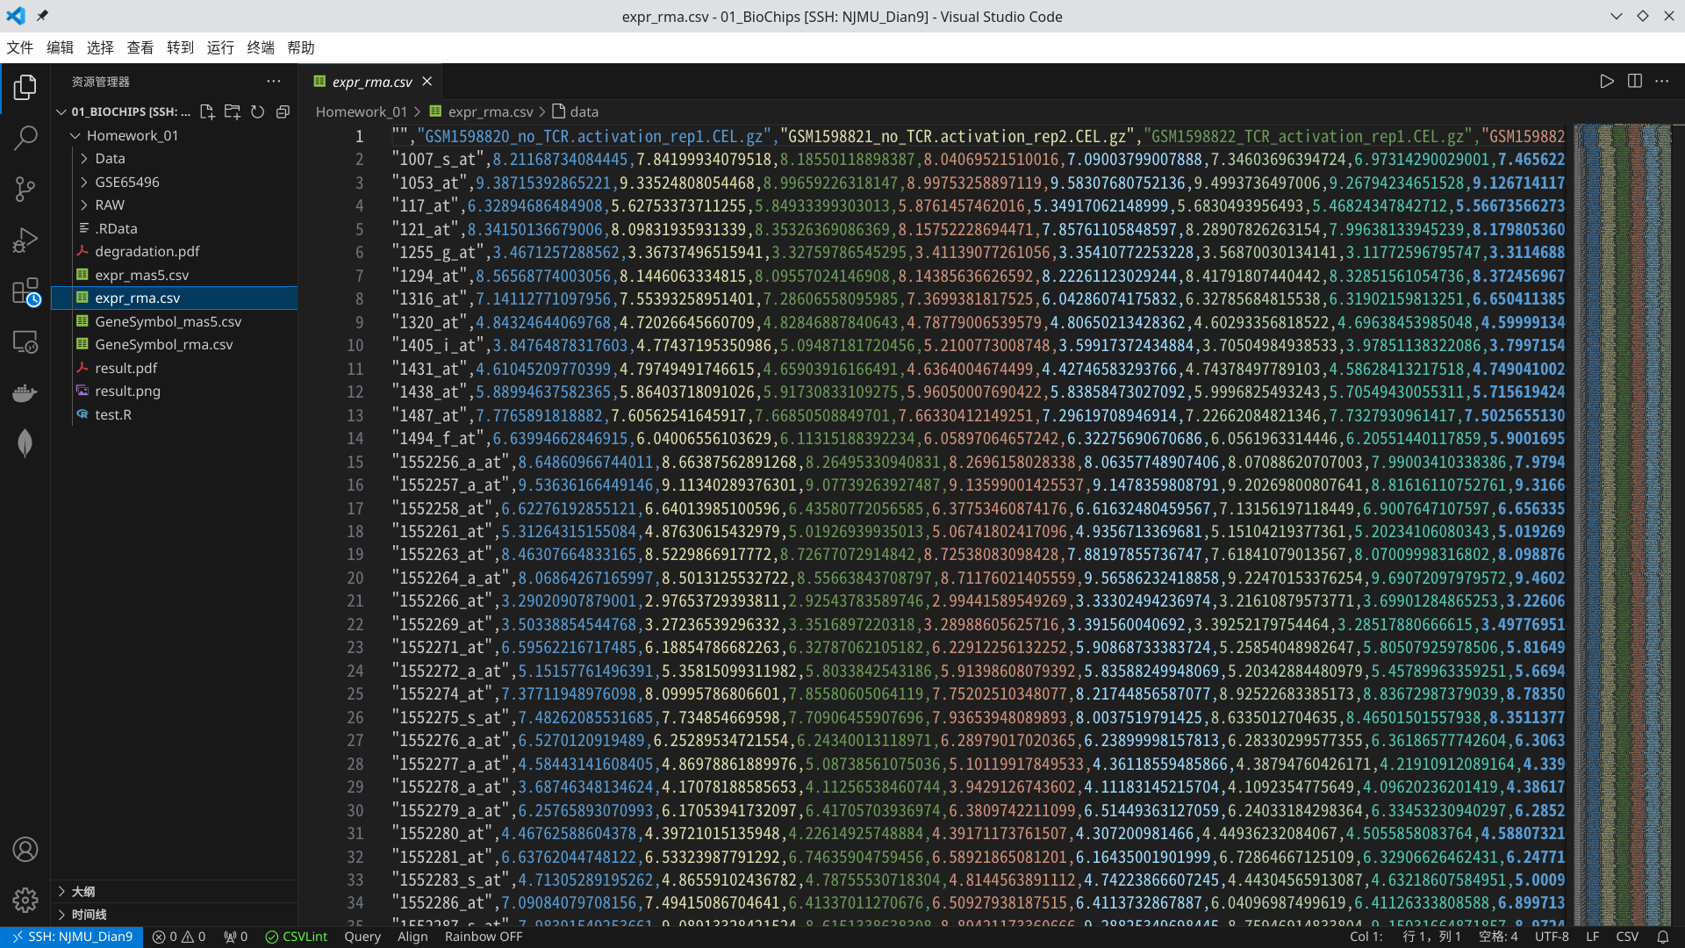Open the MongoDB leaf icon view
The width and height of the screenshot is (1685, 948).
[25, 443]
